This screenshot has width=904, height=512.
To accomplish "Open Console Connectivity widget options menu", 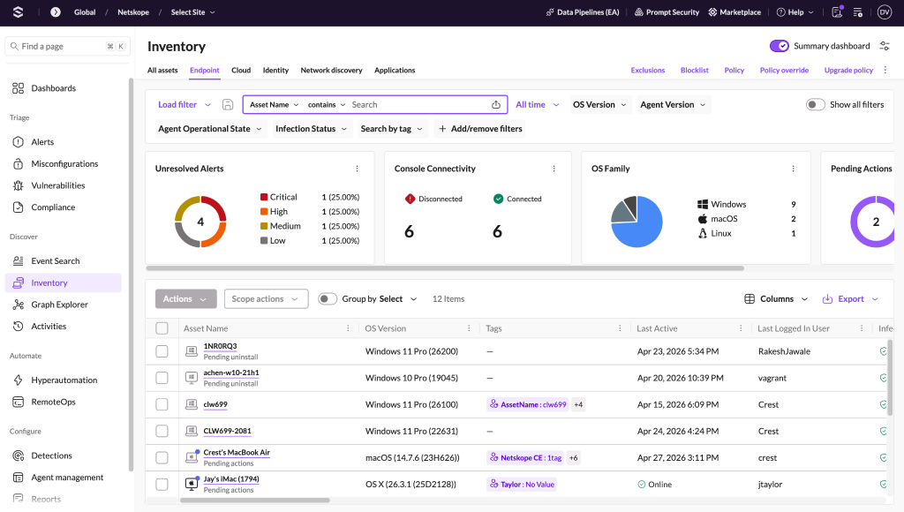I will (x=554, y=169).
